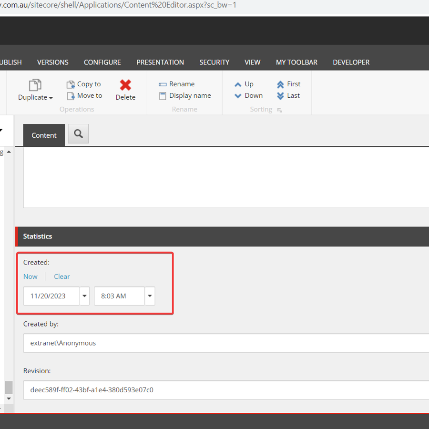Open the View ribbon tab
Viewport: 429px width, 429px height.
(252, 62)
